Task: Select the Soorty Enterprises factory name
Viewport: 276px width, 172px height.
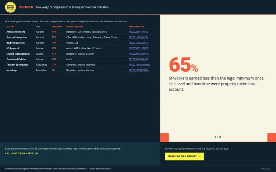Action: [17, 37]
